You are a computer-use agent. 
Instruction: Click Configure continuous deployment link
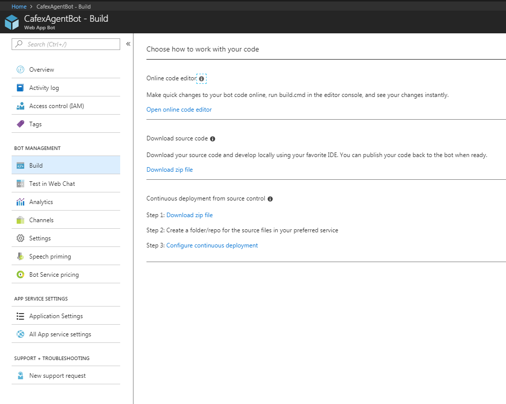(212, 245)
